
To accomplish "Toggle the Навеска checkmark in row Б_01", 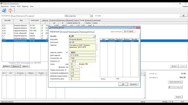I will (42, 25).
